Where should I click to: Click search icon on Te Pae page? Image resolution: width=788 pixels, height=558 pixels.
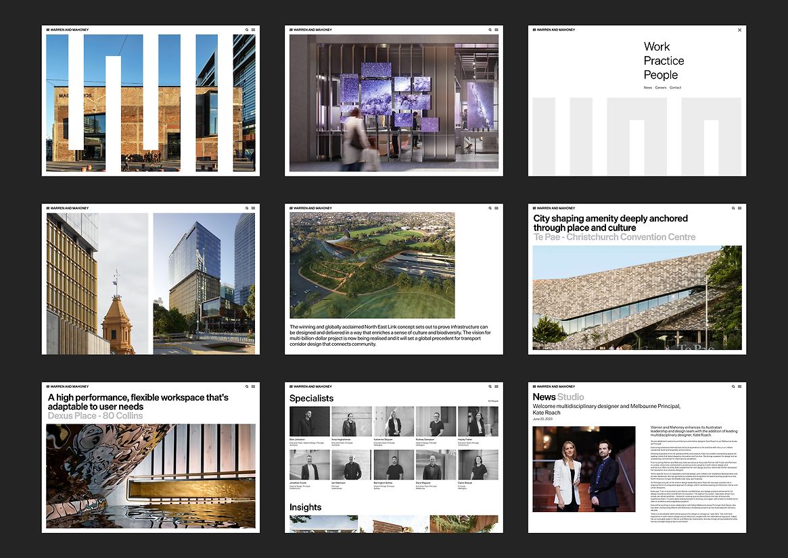[x=733, y=208]
